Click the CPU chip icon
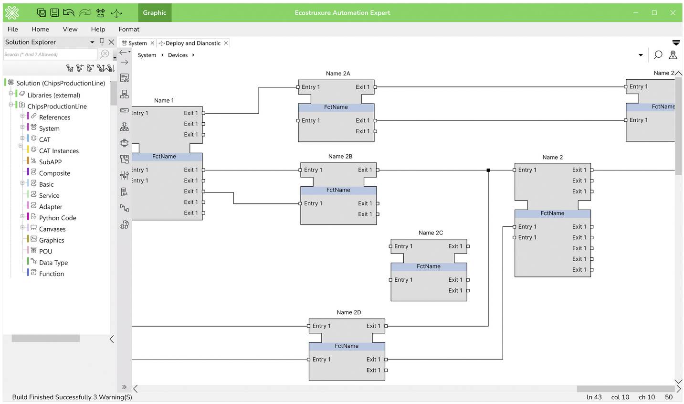 [124, 143]
